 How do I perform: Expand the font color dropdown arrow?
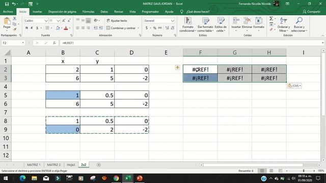tap(70, 28)
